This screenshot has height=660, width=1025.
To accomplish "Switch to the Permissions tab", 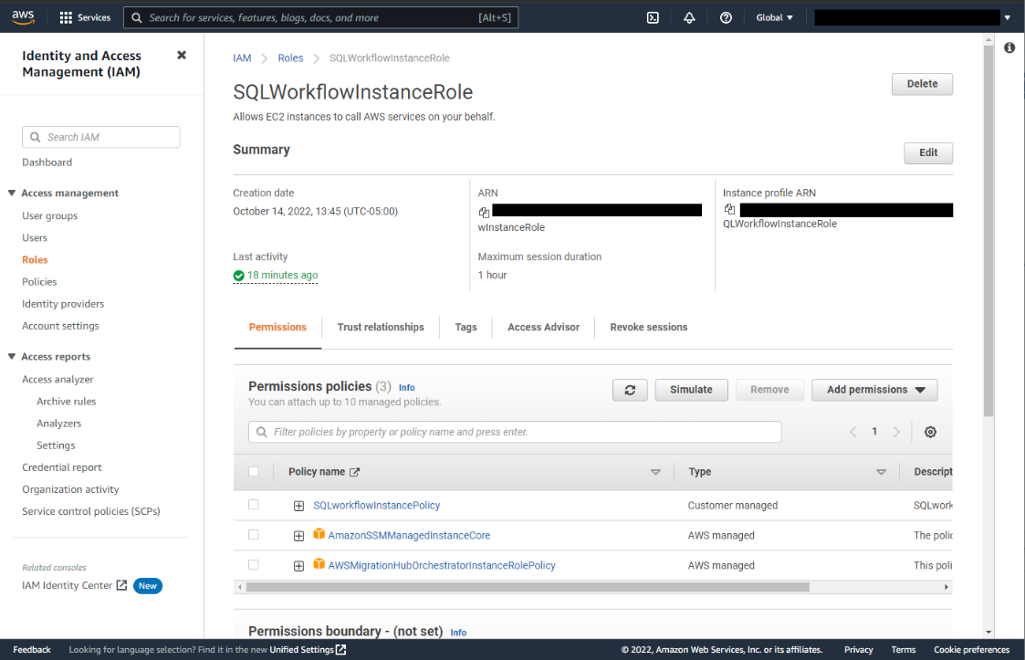I will pyautogui.click(x=277, y=327).
